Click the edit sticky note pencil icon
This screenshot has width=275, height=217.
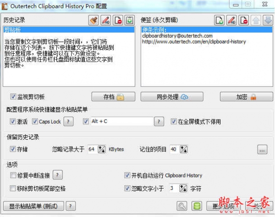click(x=231, y=20)
